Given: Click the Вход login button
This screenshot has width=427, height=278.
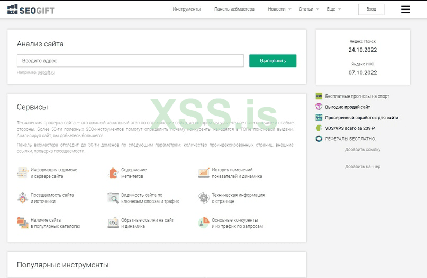Looking at the screenshot, I should [x=371, y=9].
